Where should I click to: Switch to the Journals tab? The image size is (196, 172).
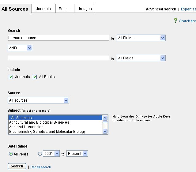coord(43,9)
